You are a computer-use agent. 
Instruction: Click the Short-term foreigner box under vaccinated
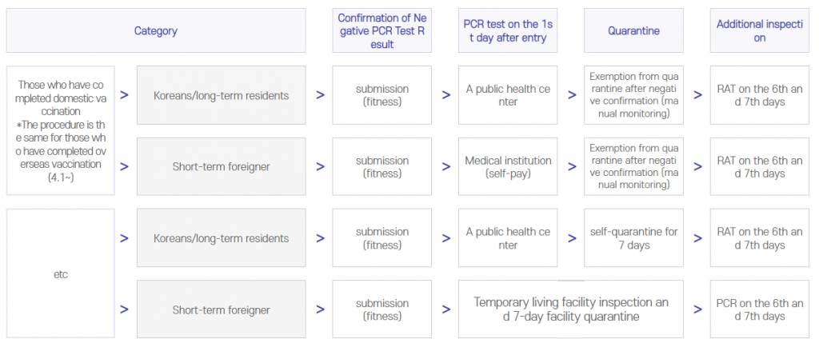point(221,166)
